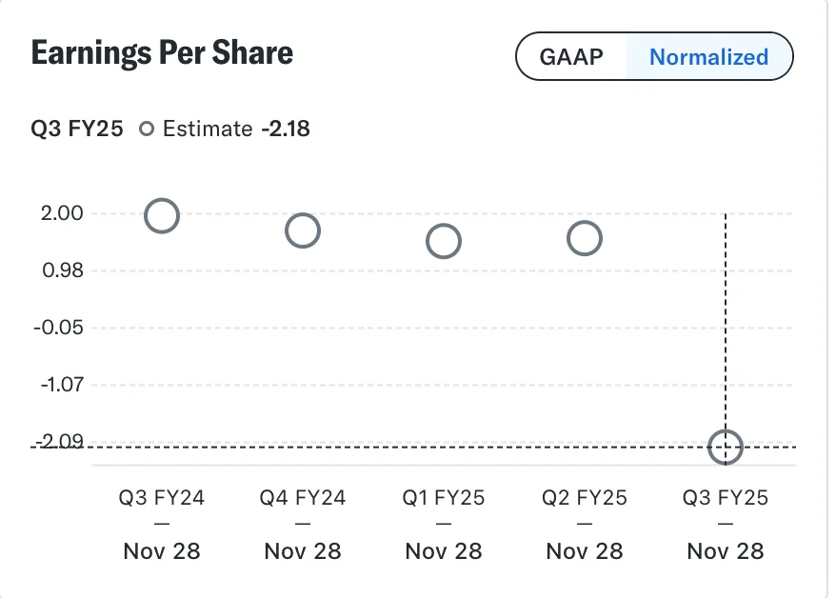Select the Q1 FY25 data point circle

[444, 241]
